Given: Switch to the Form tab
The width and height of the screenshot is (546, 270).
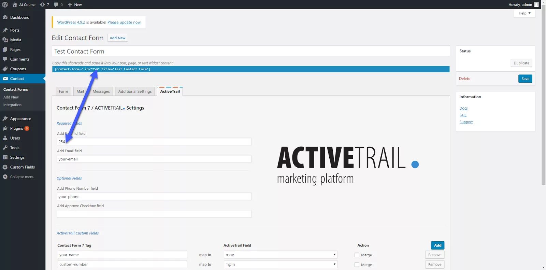Looking at the screenshot, I should 63,91.
